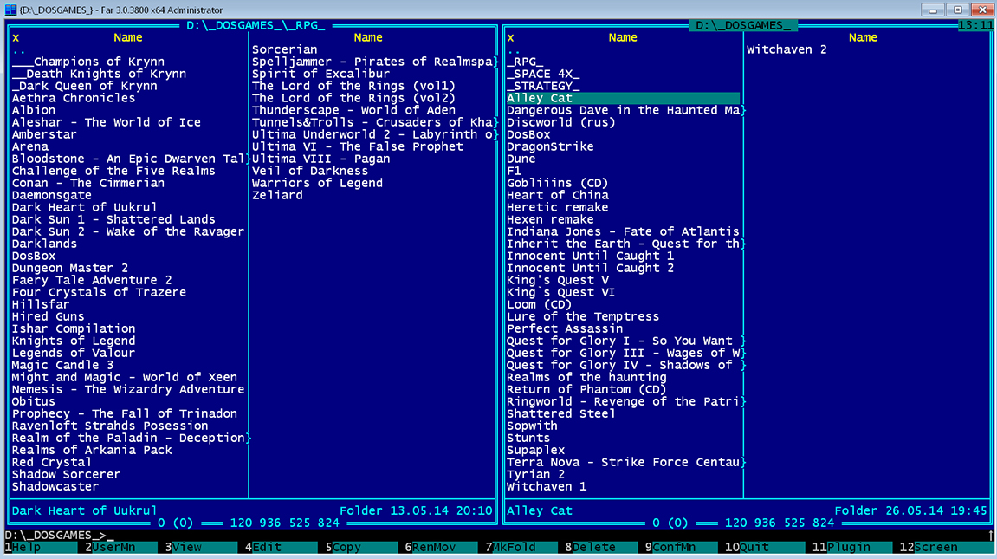The image size is (997, 559).
Task: Select Ishar Compilation folder
Action: point(73,328)
